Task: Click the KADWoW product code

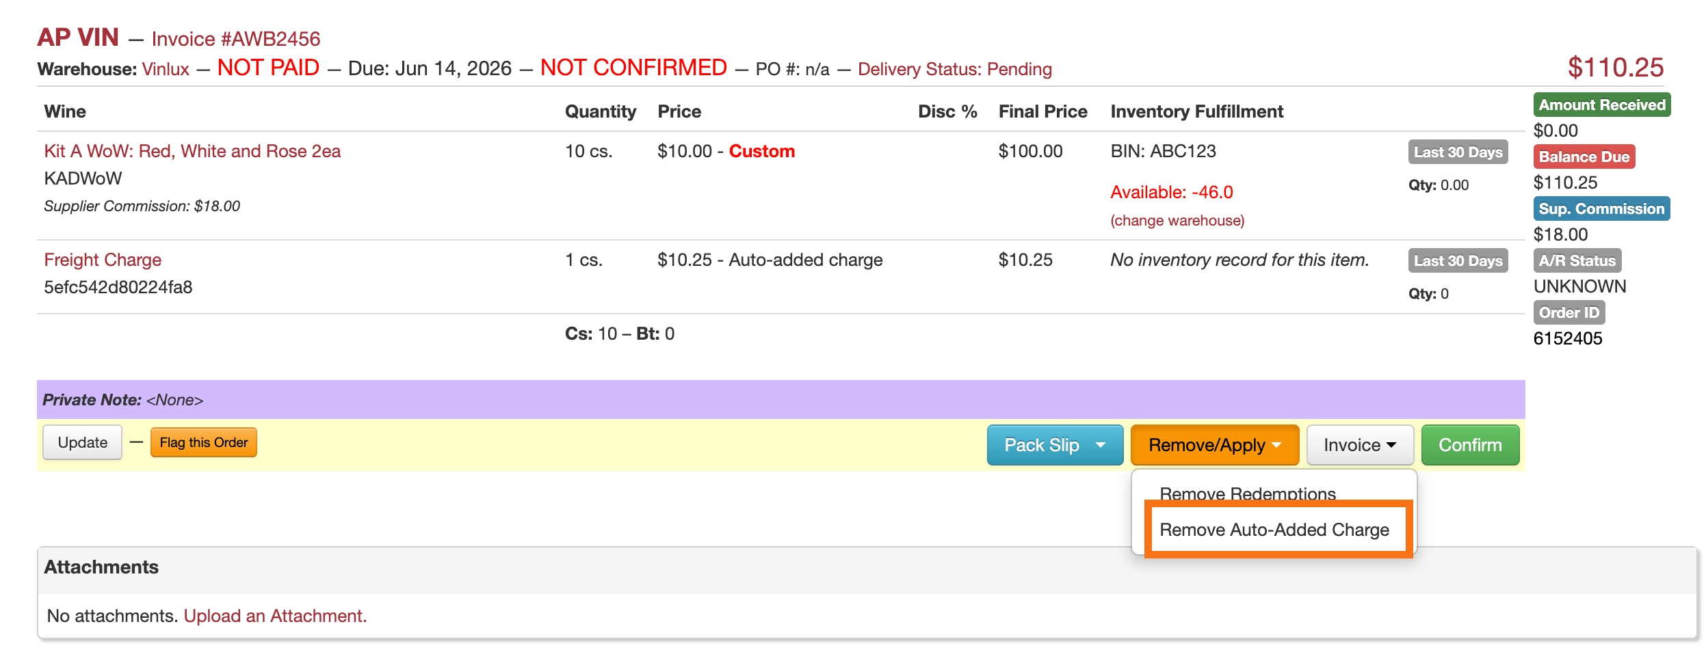Action: pyautogui.click(x=83, y=178)
